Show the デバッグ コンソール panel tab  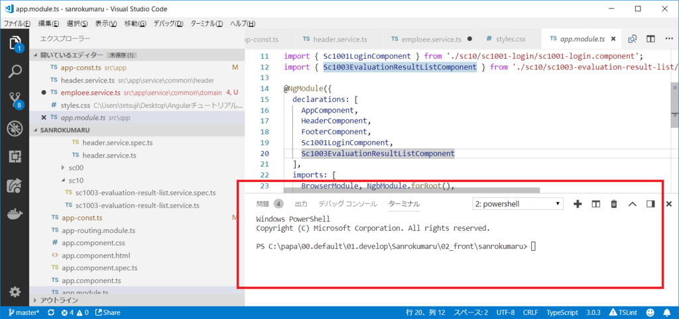pos(347,204)
